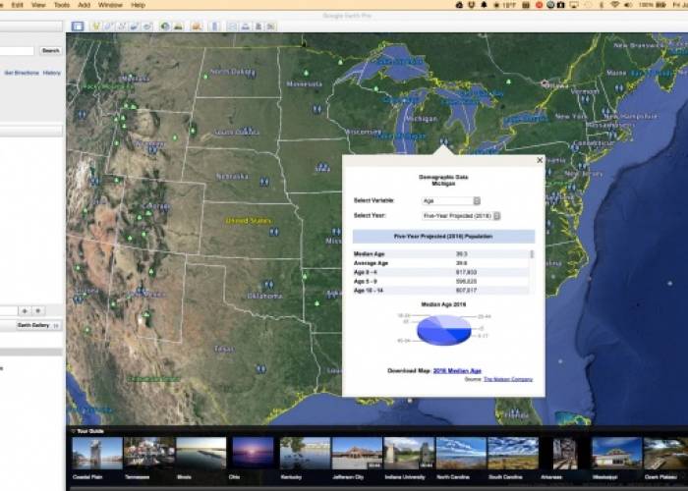688x491 pixels.
Task: Click the Median Age pie chart
Action: pos(443,330)
